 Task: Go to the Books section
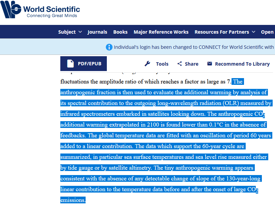tap(120, 32)
